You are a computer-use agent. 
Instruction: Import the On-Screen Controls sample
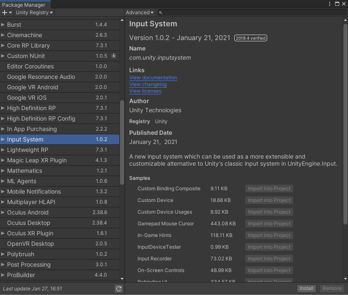[269, 270]
